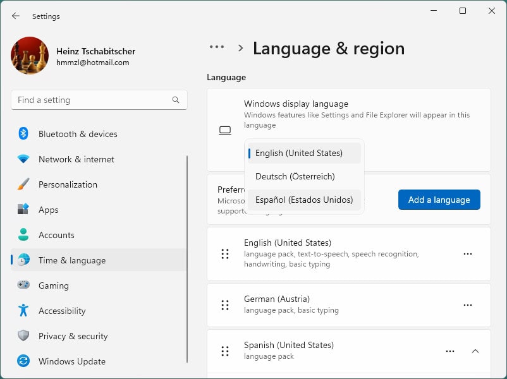The image size is (507, 379).
Task: Open options menu for English (United States) pack
Action: point(468,254)
